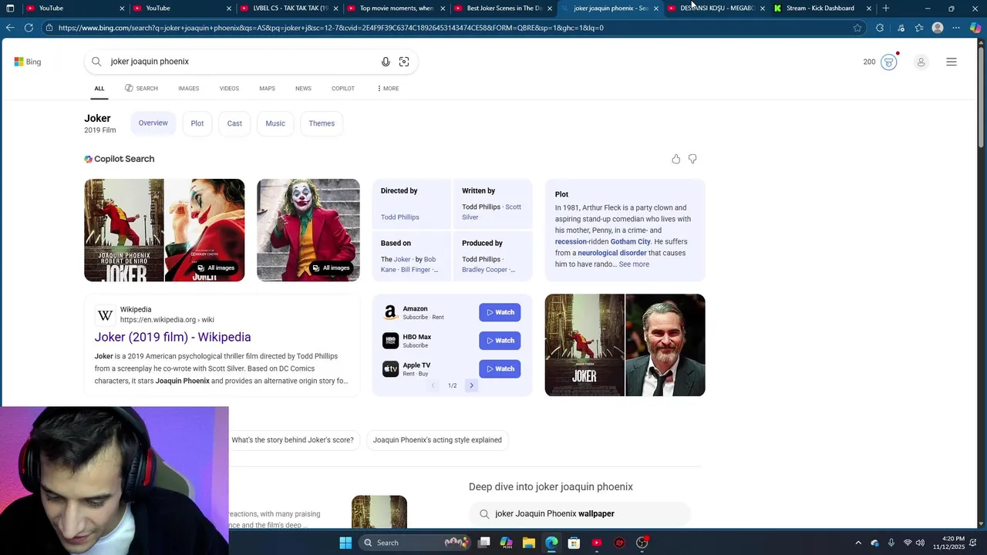This screenshot has width=987, height=555.
Task: Select the Cast tab for Joker
Action: click(234, 123)
